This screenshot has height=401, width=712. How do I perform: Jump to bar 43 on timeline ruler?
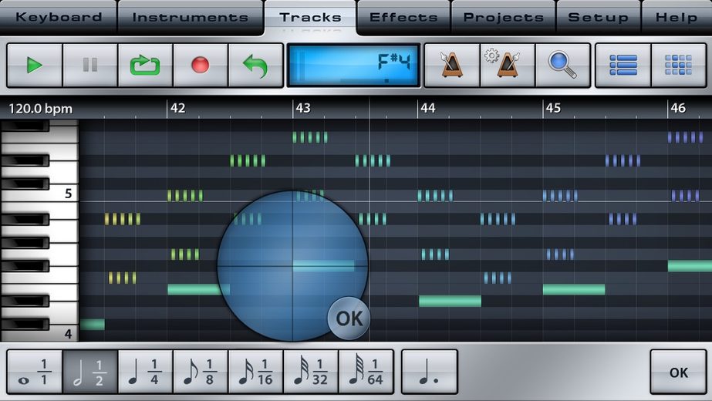(303, 108)
